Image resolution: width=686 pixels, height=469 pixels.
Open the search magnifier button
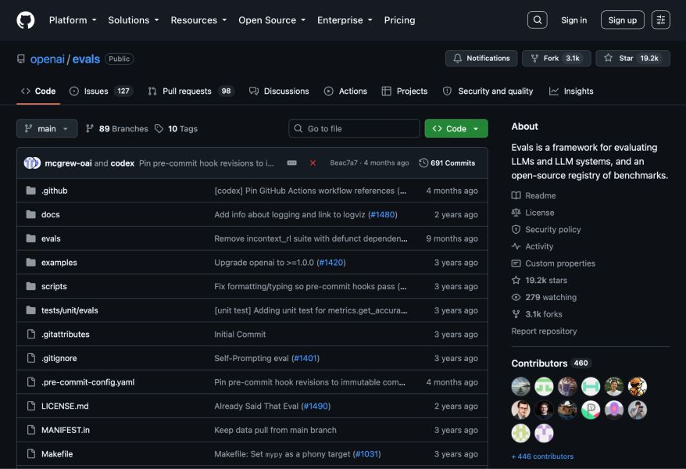tap(538, 20)
